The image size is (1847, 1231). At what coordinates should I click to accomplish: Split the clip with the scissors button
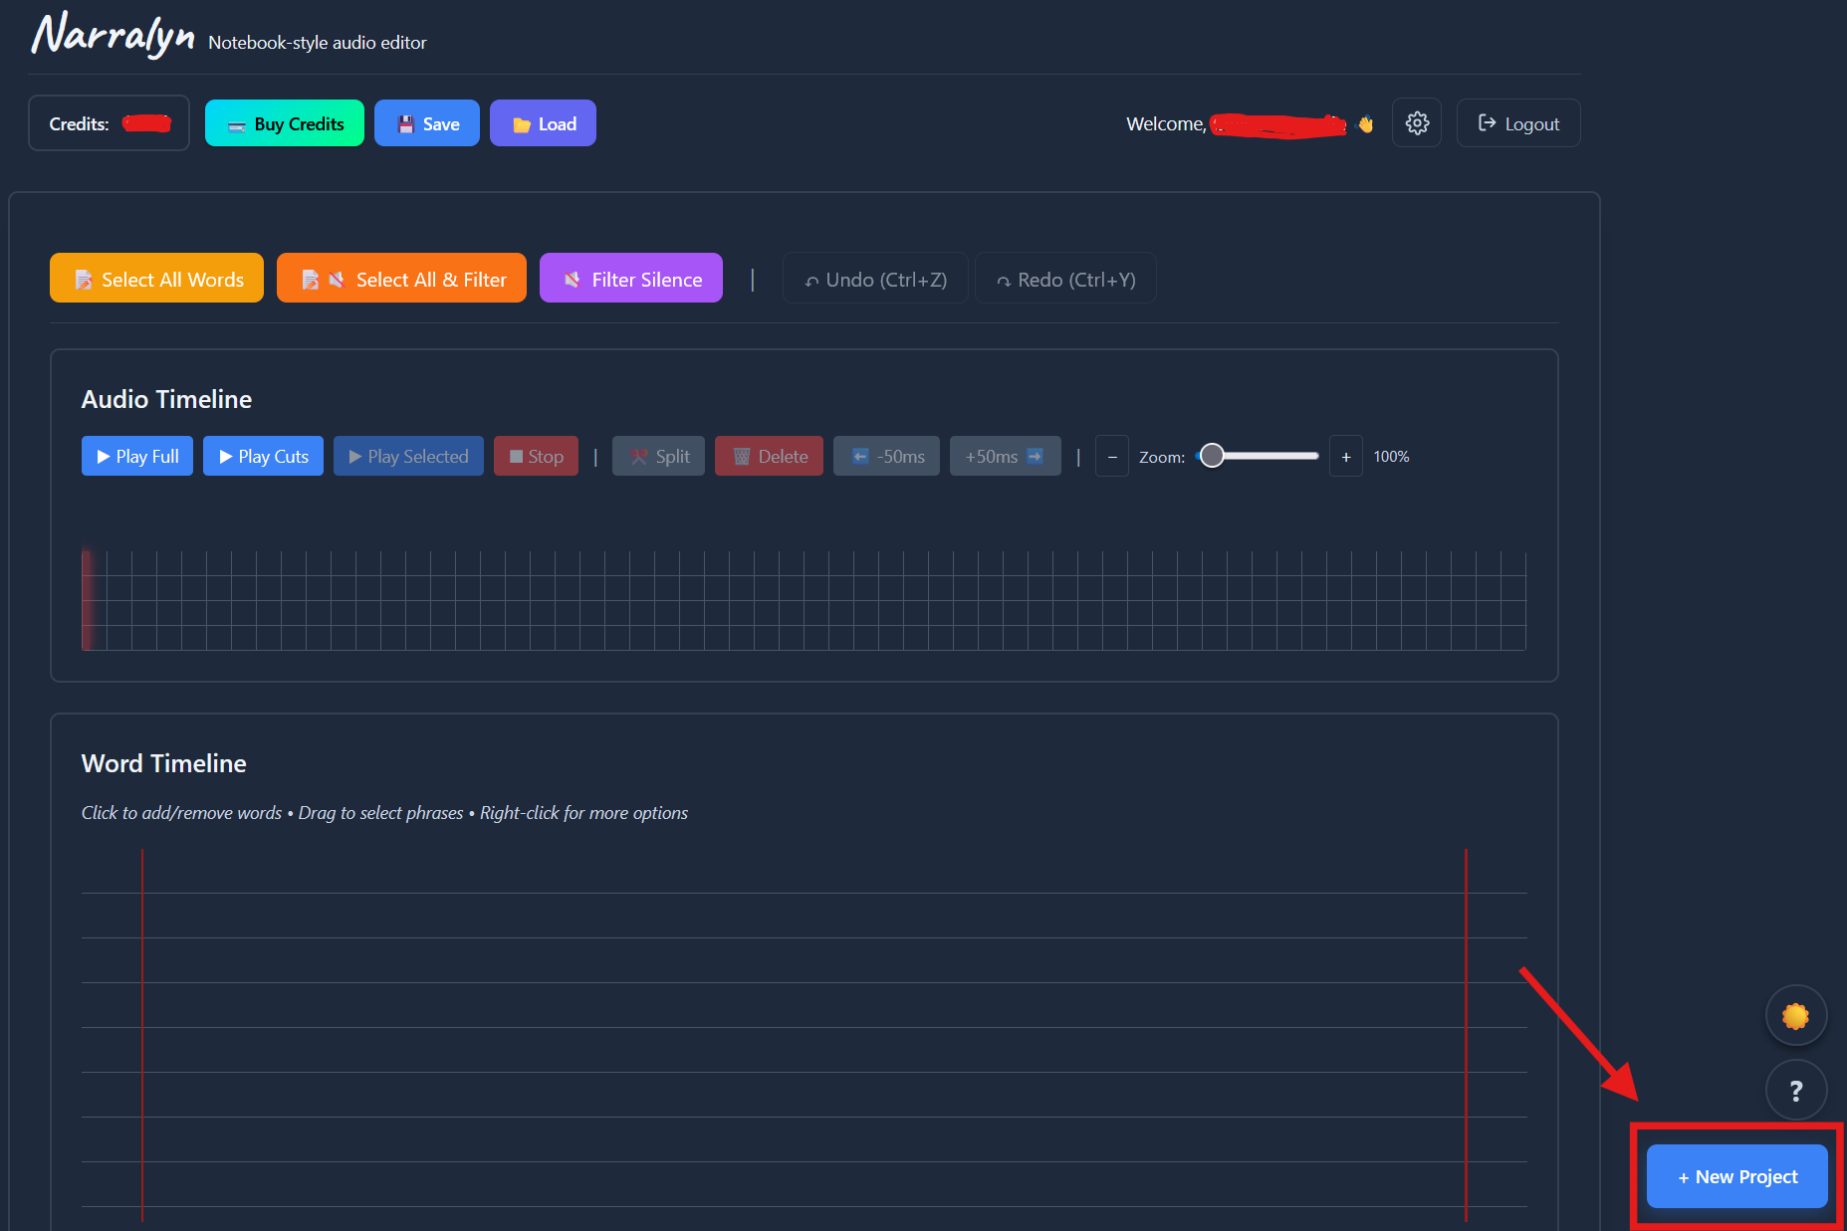pyautogui.click(x=658, y=456)
